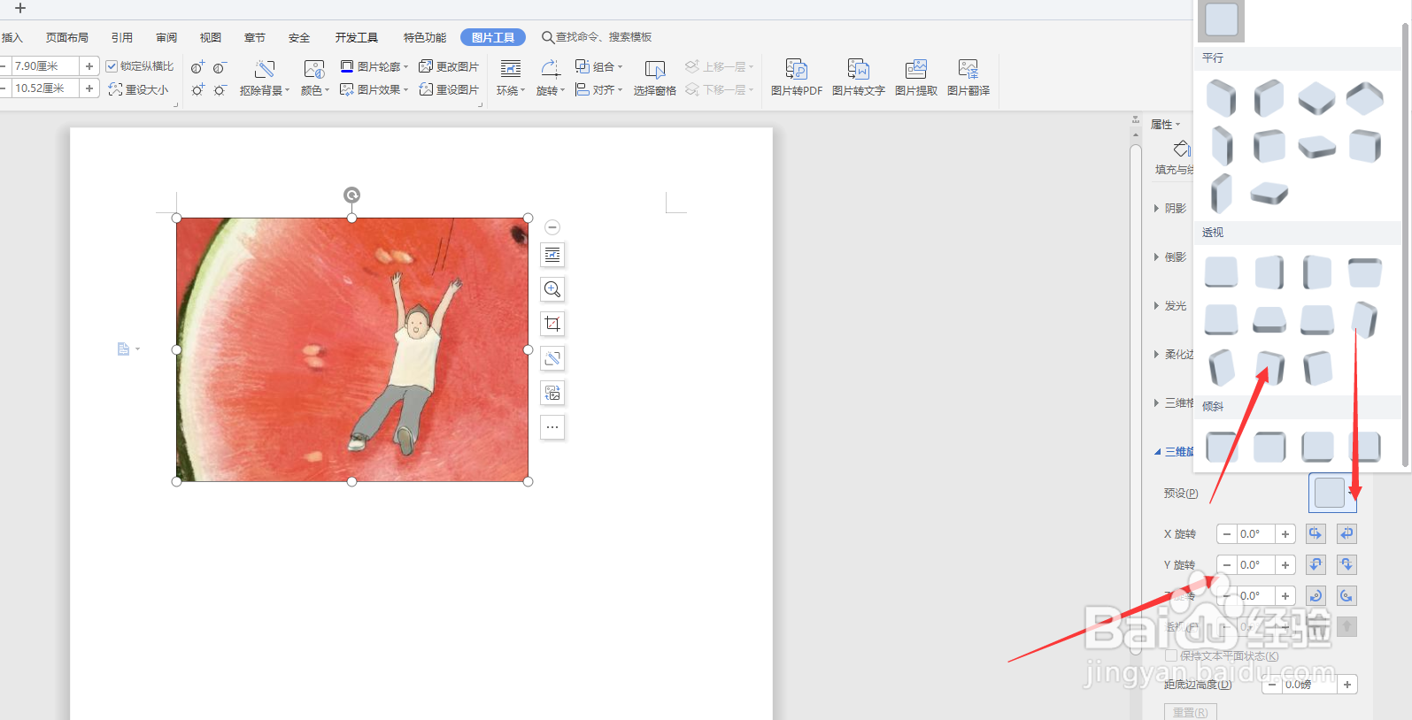
Task: Open 对齐 align dropdown
Action: [599, 89]
